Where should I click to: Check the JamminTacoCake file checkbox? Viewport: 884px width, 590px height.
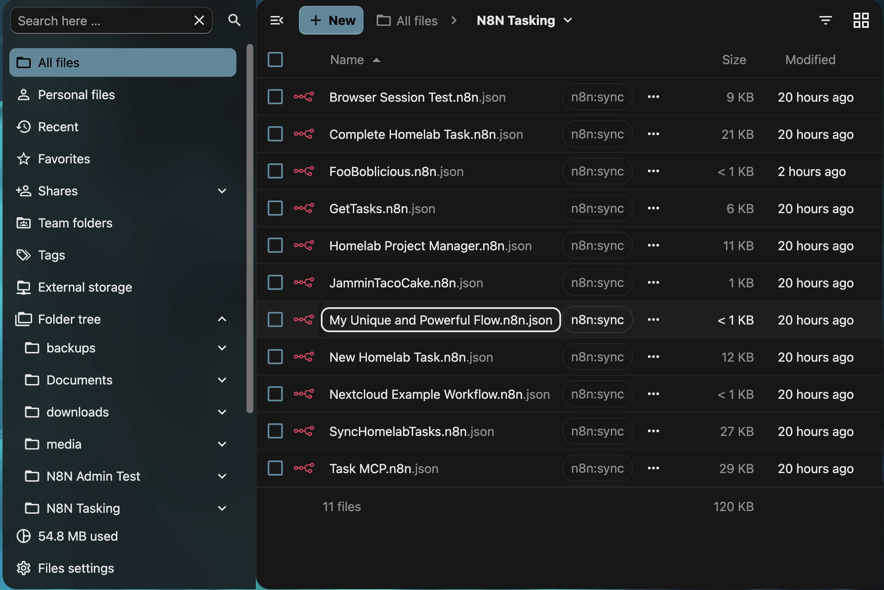click(275, 283)
